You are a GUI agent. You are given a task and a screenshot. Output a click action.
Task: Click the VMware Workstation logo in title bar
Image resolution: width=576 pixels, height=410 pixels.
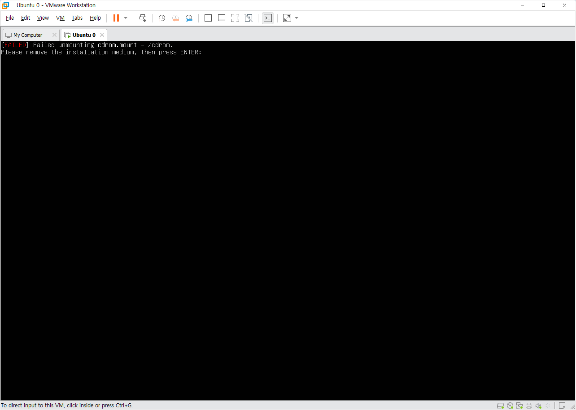coord(5,5)
